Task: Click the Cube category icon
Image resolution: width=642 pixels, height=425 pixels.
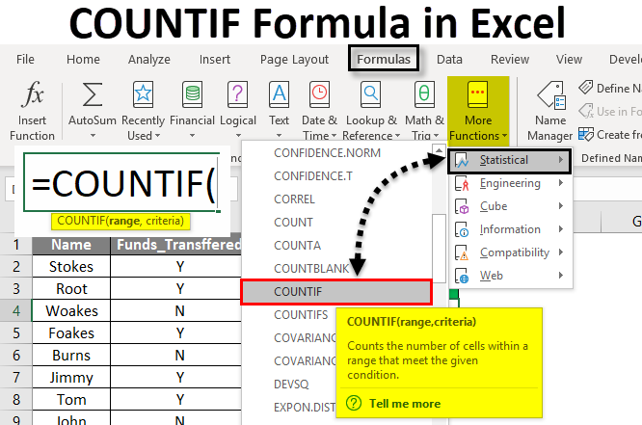Action: 462,206
